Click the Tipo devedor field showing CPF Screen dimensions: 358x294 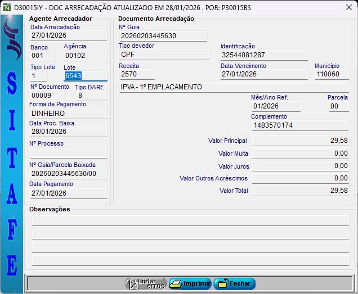click(x=164, y=55)
